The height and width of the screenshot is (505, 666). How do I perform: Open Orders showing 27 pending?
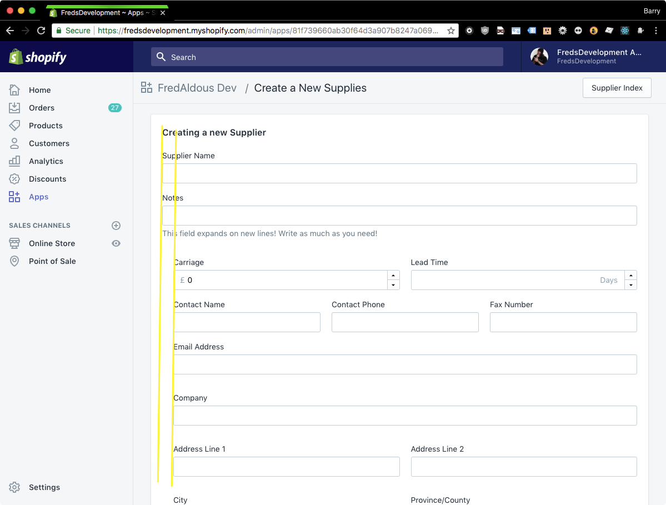click(42, 108)
